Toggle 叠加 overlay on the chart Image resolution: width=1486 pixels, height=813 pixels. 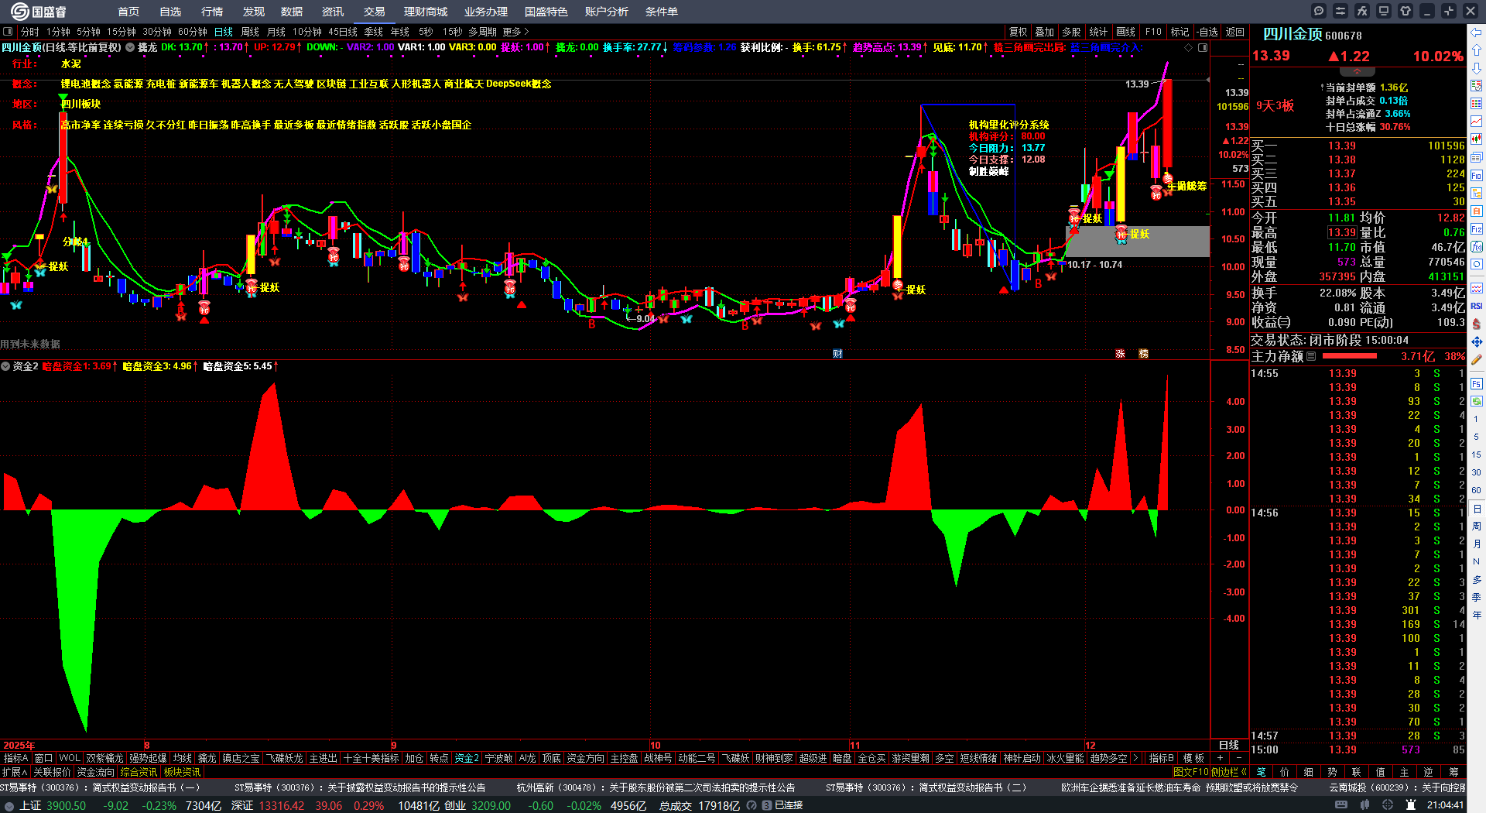(1045, 32)
